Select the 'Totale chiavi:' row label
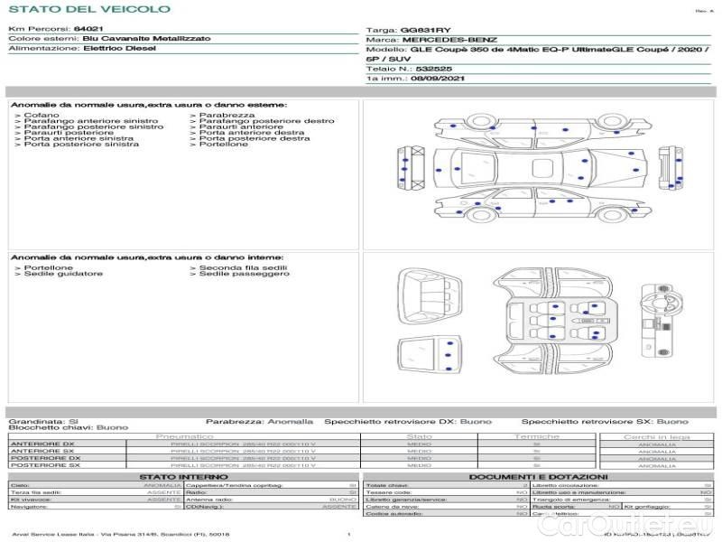Image resolution: width=722 pixels, height=542 pixels. click(387, 485)
